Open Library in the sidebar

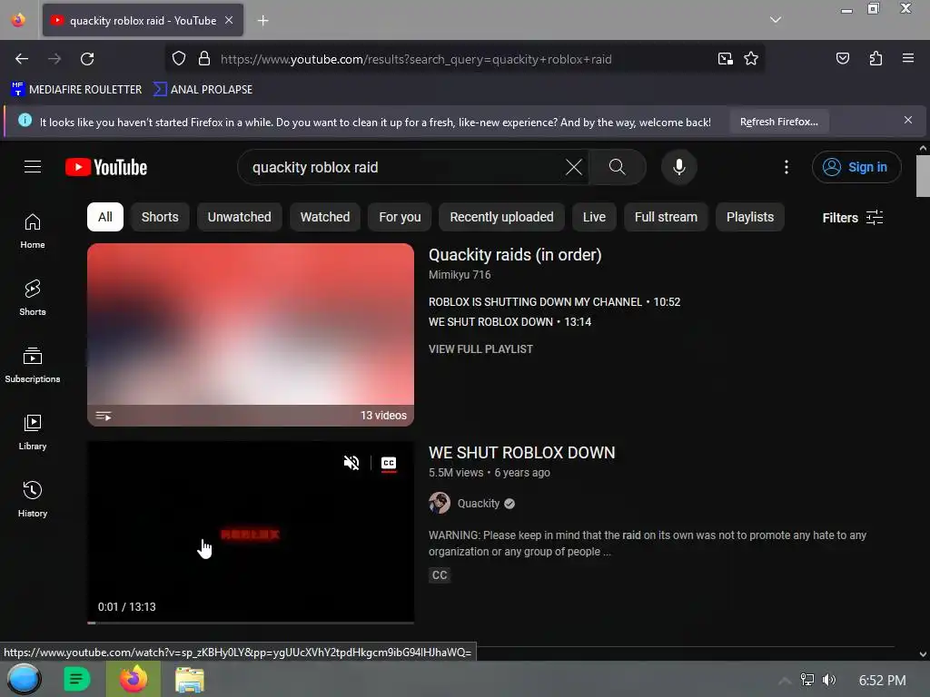coord(33,433)
